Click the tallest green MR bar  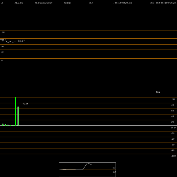pyautogui.click(x=16, y=112)
